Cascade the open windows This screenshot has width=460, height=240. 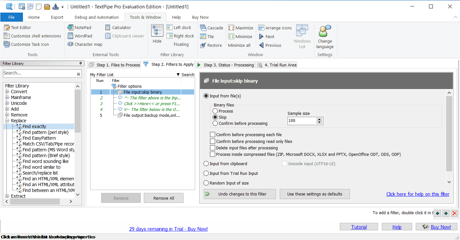[212, 28]
